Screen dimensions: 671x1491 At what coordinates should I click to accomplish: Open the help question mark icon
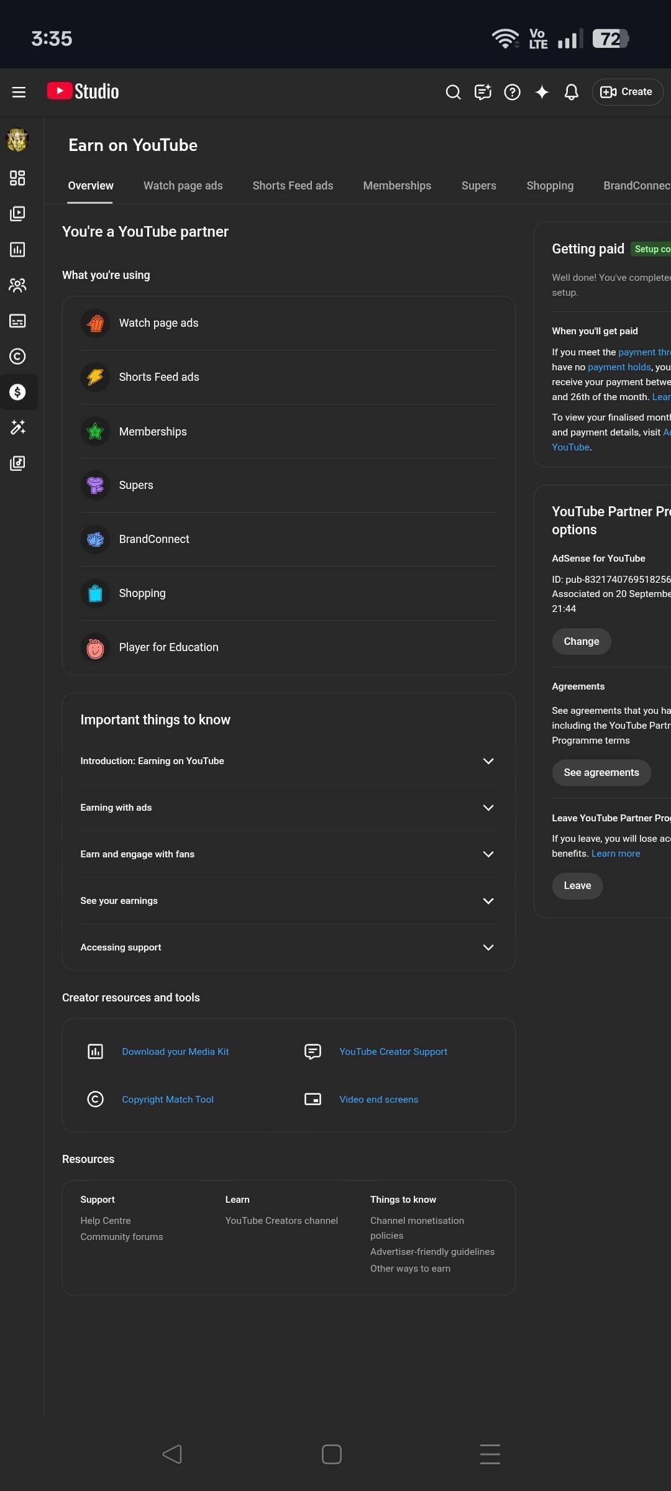click(x=512, y=92)
